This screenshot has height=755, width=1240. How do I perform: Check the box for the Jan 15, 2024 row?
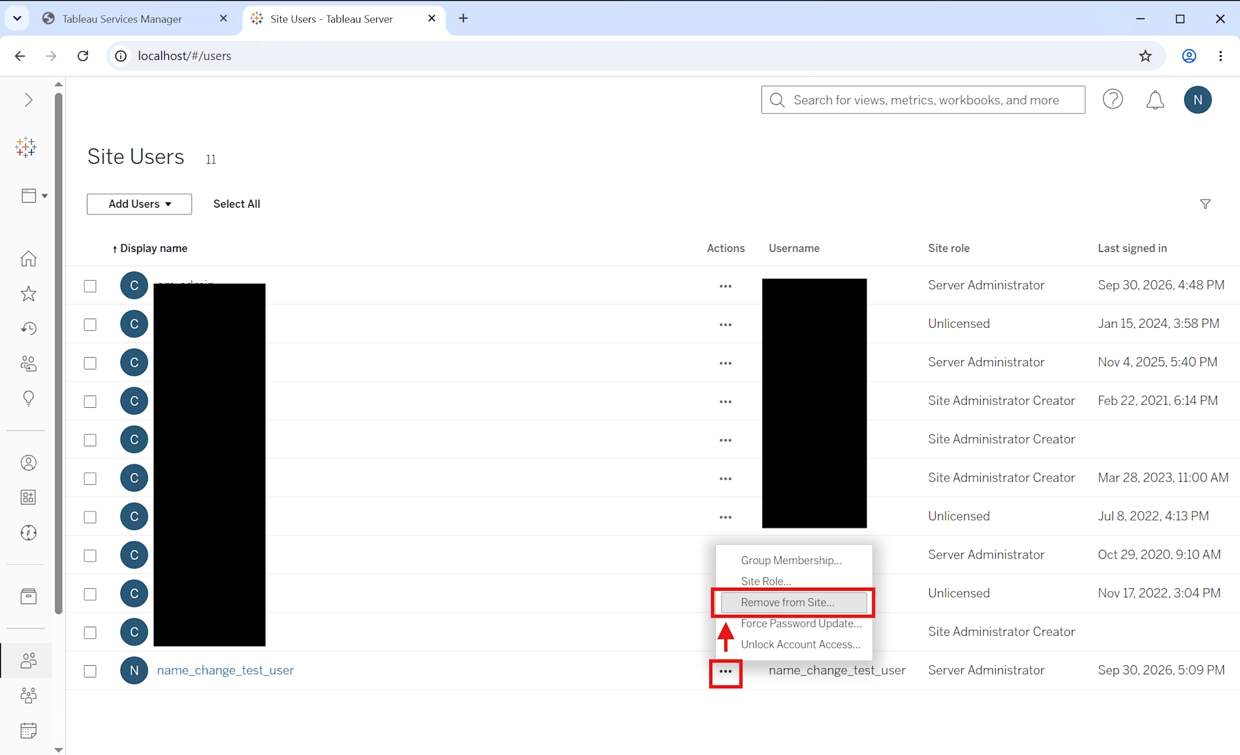click(x=91, y=324)
